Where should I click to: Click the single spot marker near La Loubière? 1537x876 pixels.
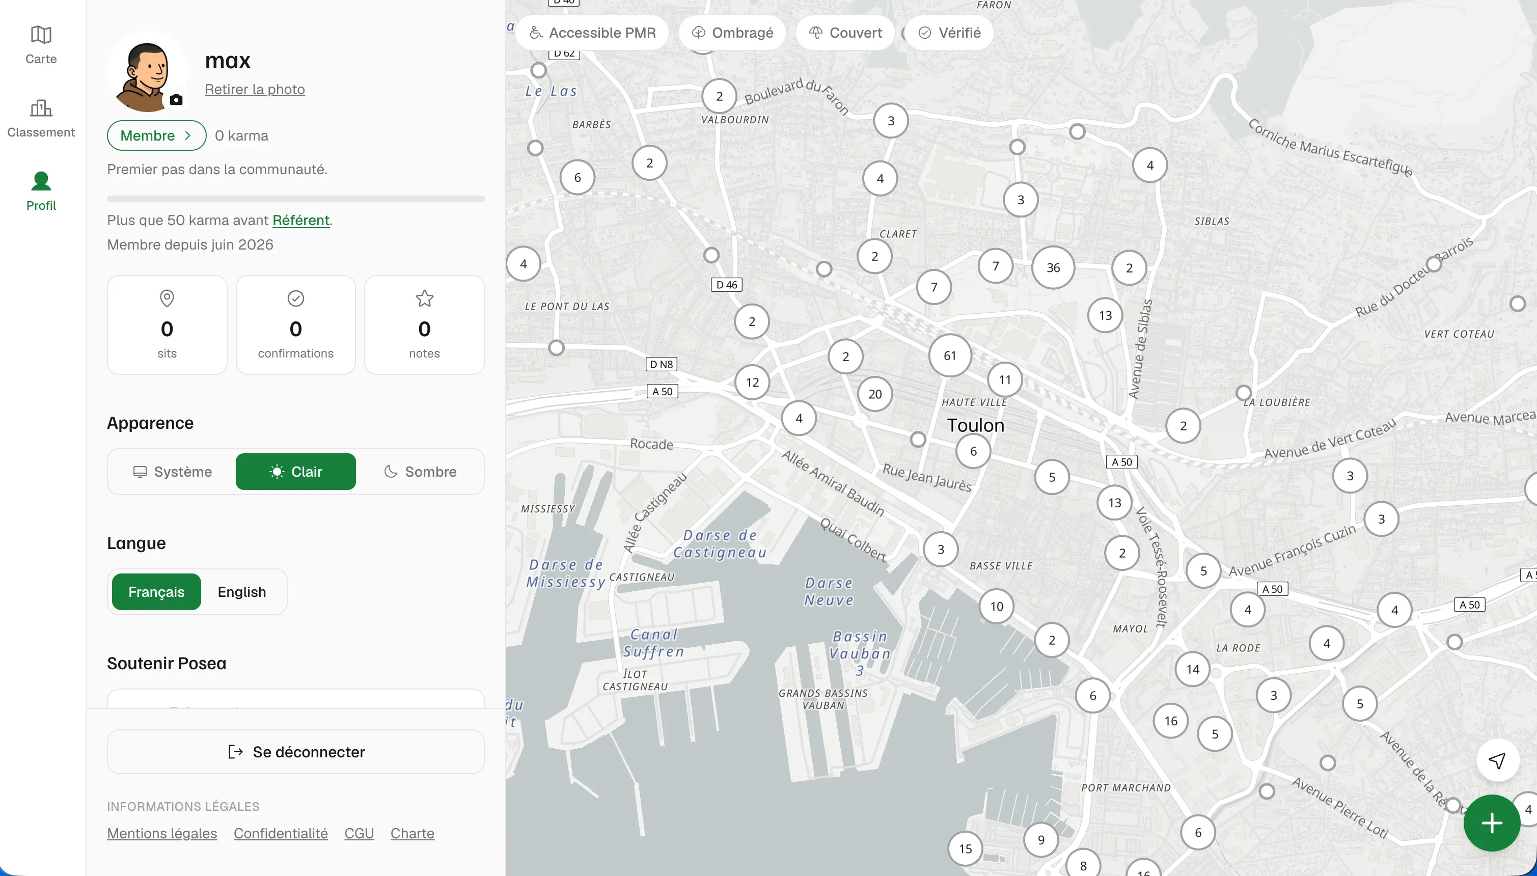(x=1244, y=393)
